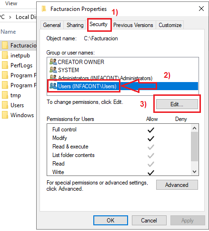This screenshot has width=209, height=231.
Task: Confirm with the OK button
Action: (x=110, y=220)
